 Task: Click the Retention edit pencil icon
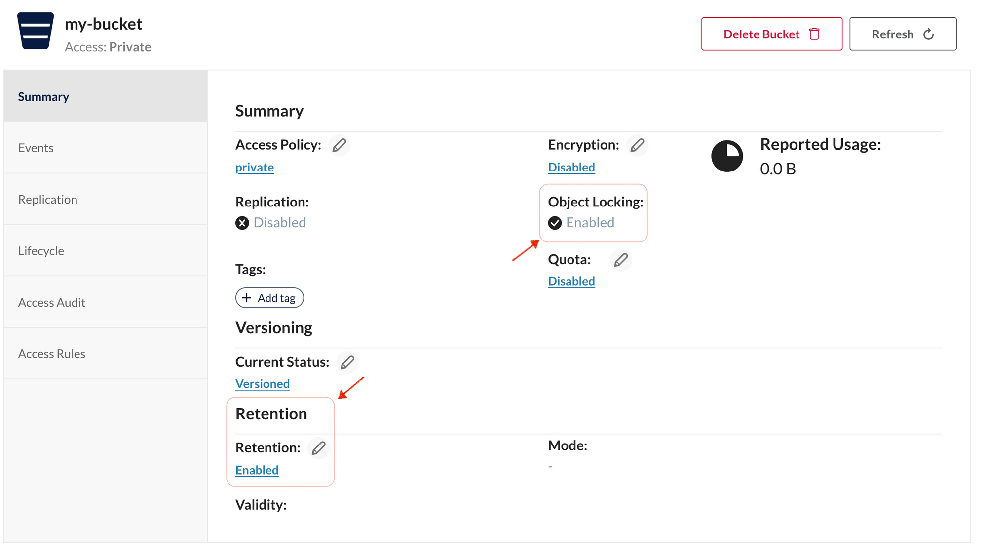[318, 448]
